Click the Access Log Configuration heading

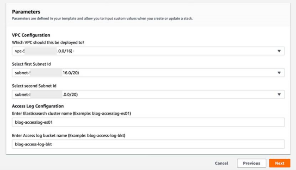pos(38,106)
